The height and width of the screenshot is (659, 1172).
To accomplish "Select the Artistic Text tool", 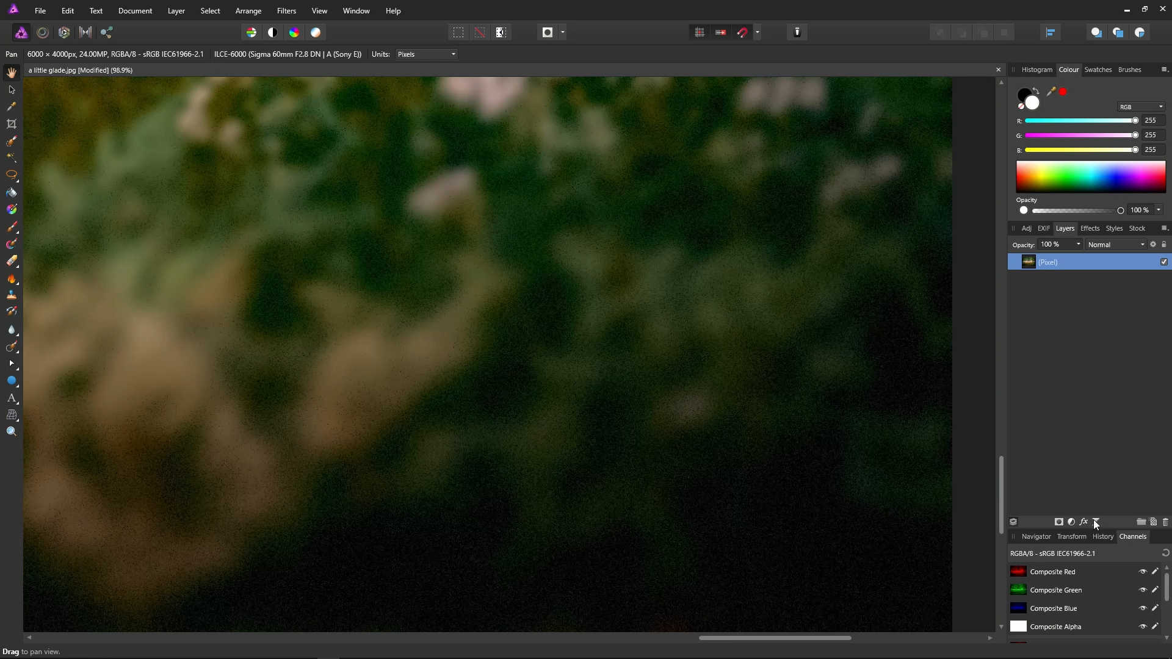I will tap(11, 398).
